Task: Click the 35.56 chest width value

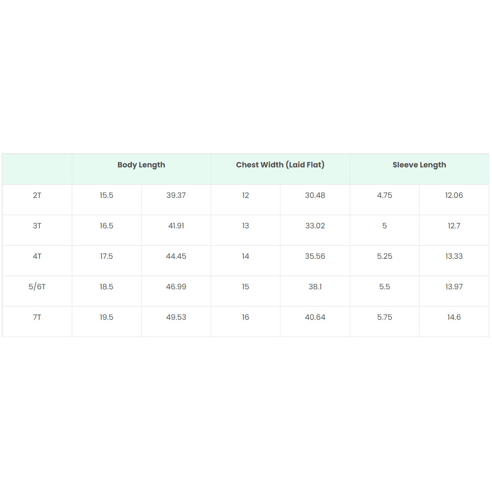Action: coord(315,256)
